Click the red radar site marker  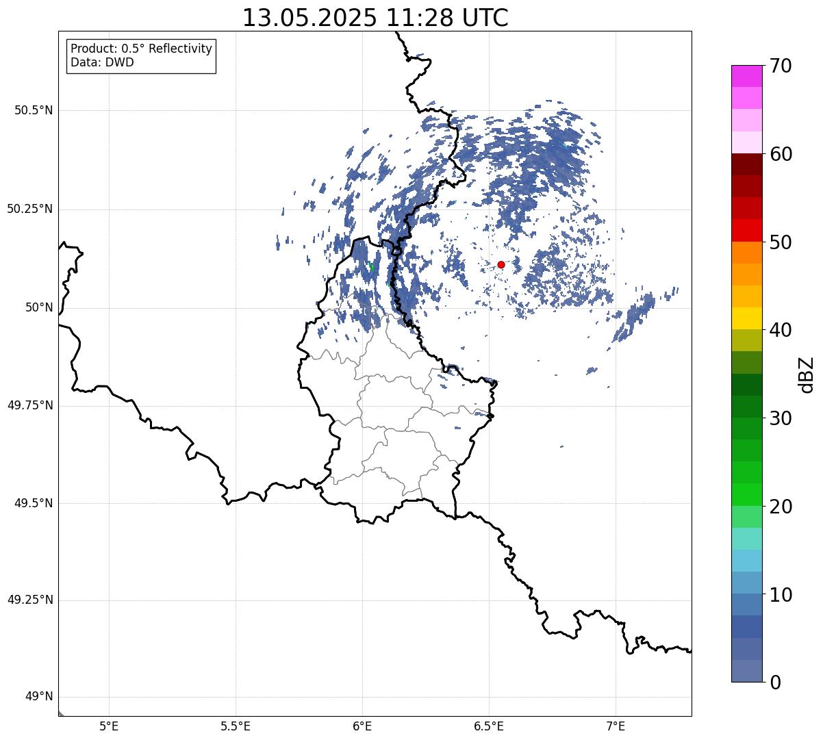[501, 264]
